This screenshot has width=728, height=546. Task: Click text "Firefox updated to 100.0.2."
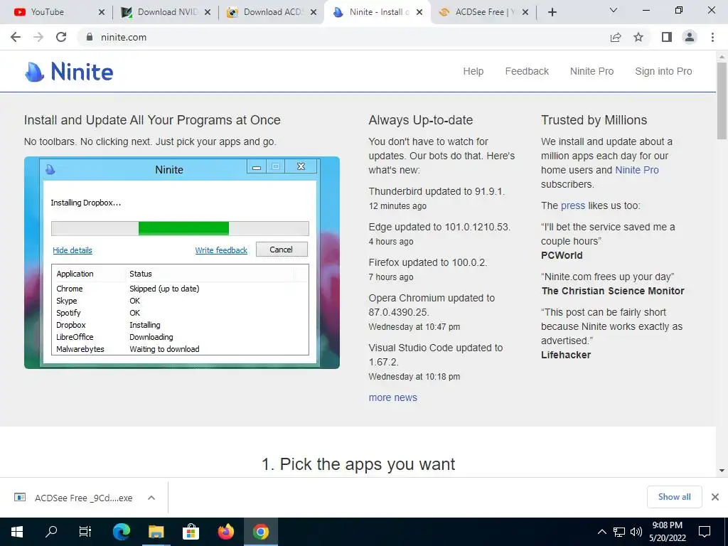427,262
